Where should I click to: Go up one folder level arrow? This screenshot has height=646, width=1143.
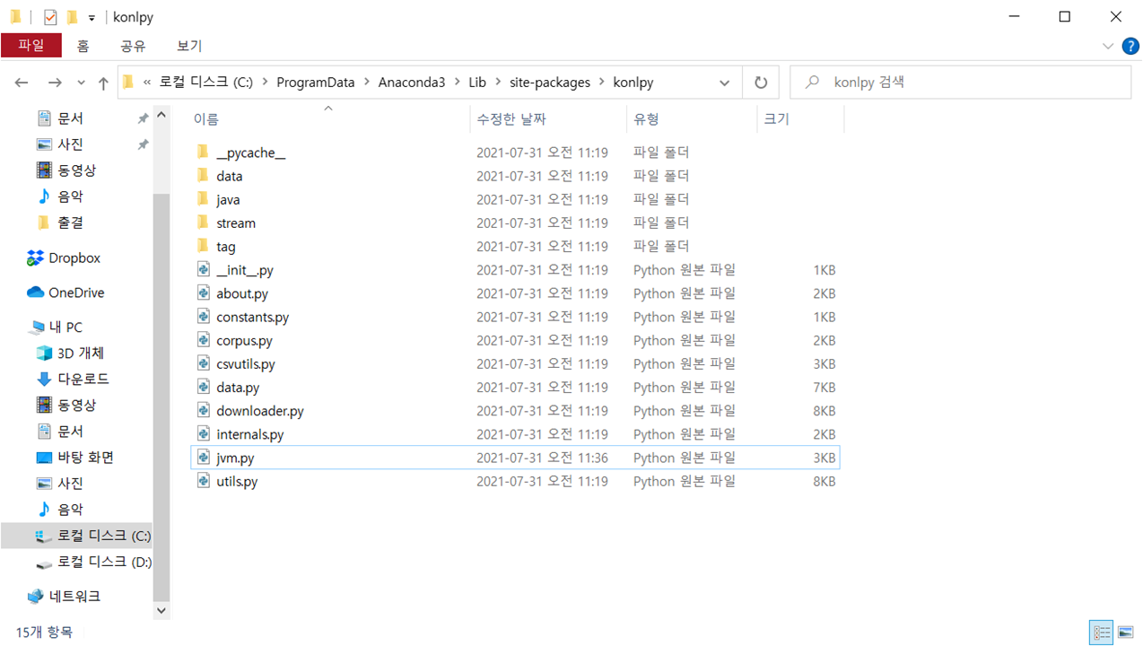click(x=103, y=83)
